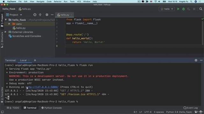Open the VCS menu
Screen dimensions: 204x114
(x=79, y=1)
